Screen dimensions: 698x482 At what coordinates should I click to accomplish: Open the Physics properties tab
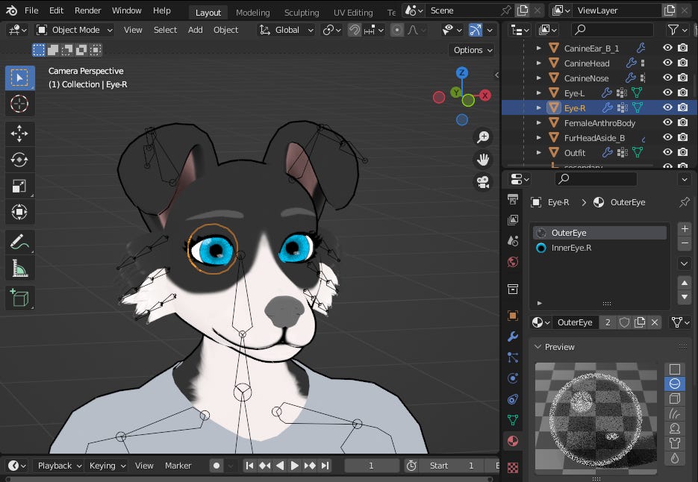pos(513,378)
